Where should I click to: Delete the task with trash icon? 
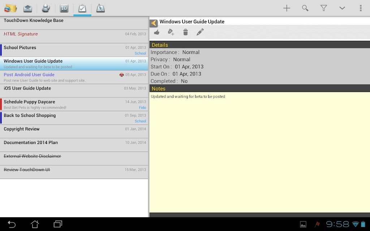(185, 32)
